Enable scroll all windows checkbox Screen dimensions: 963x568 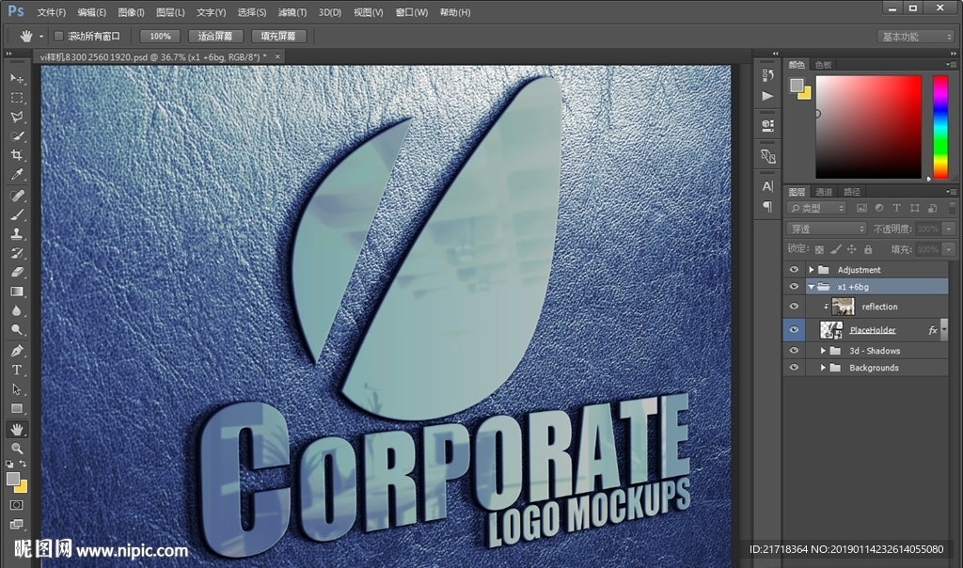coord(59,37)
